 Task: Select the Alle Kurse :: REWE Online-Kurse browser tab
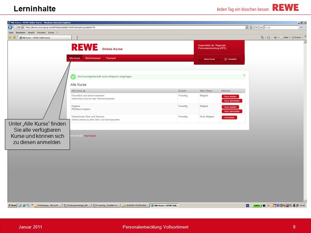coord(45,38)
